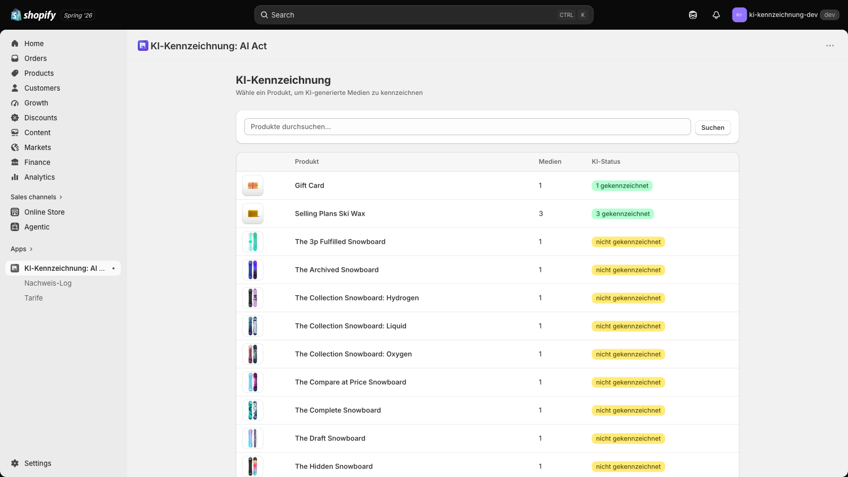Open the Selling Plans Ski Wax thumbnail

tap(253, 214)
